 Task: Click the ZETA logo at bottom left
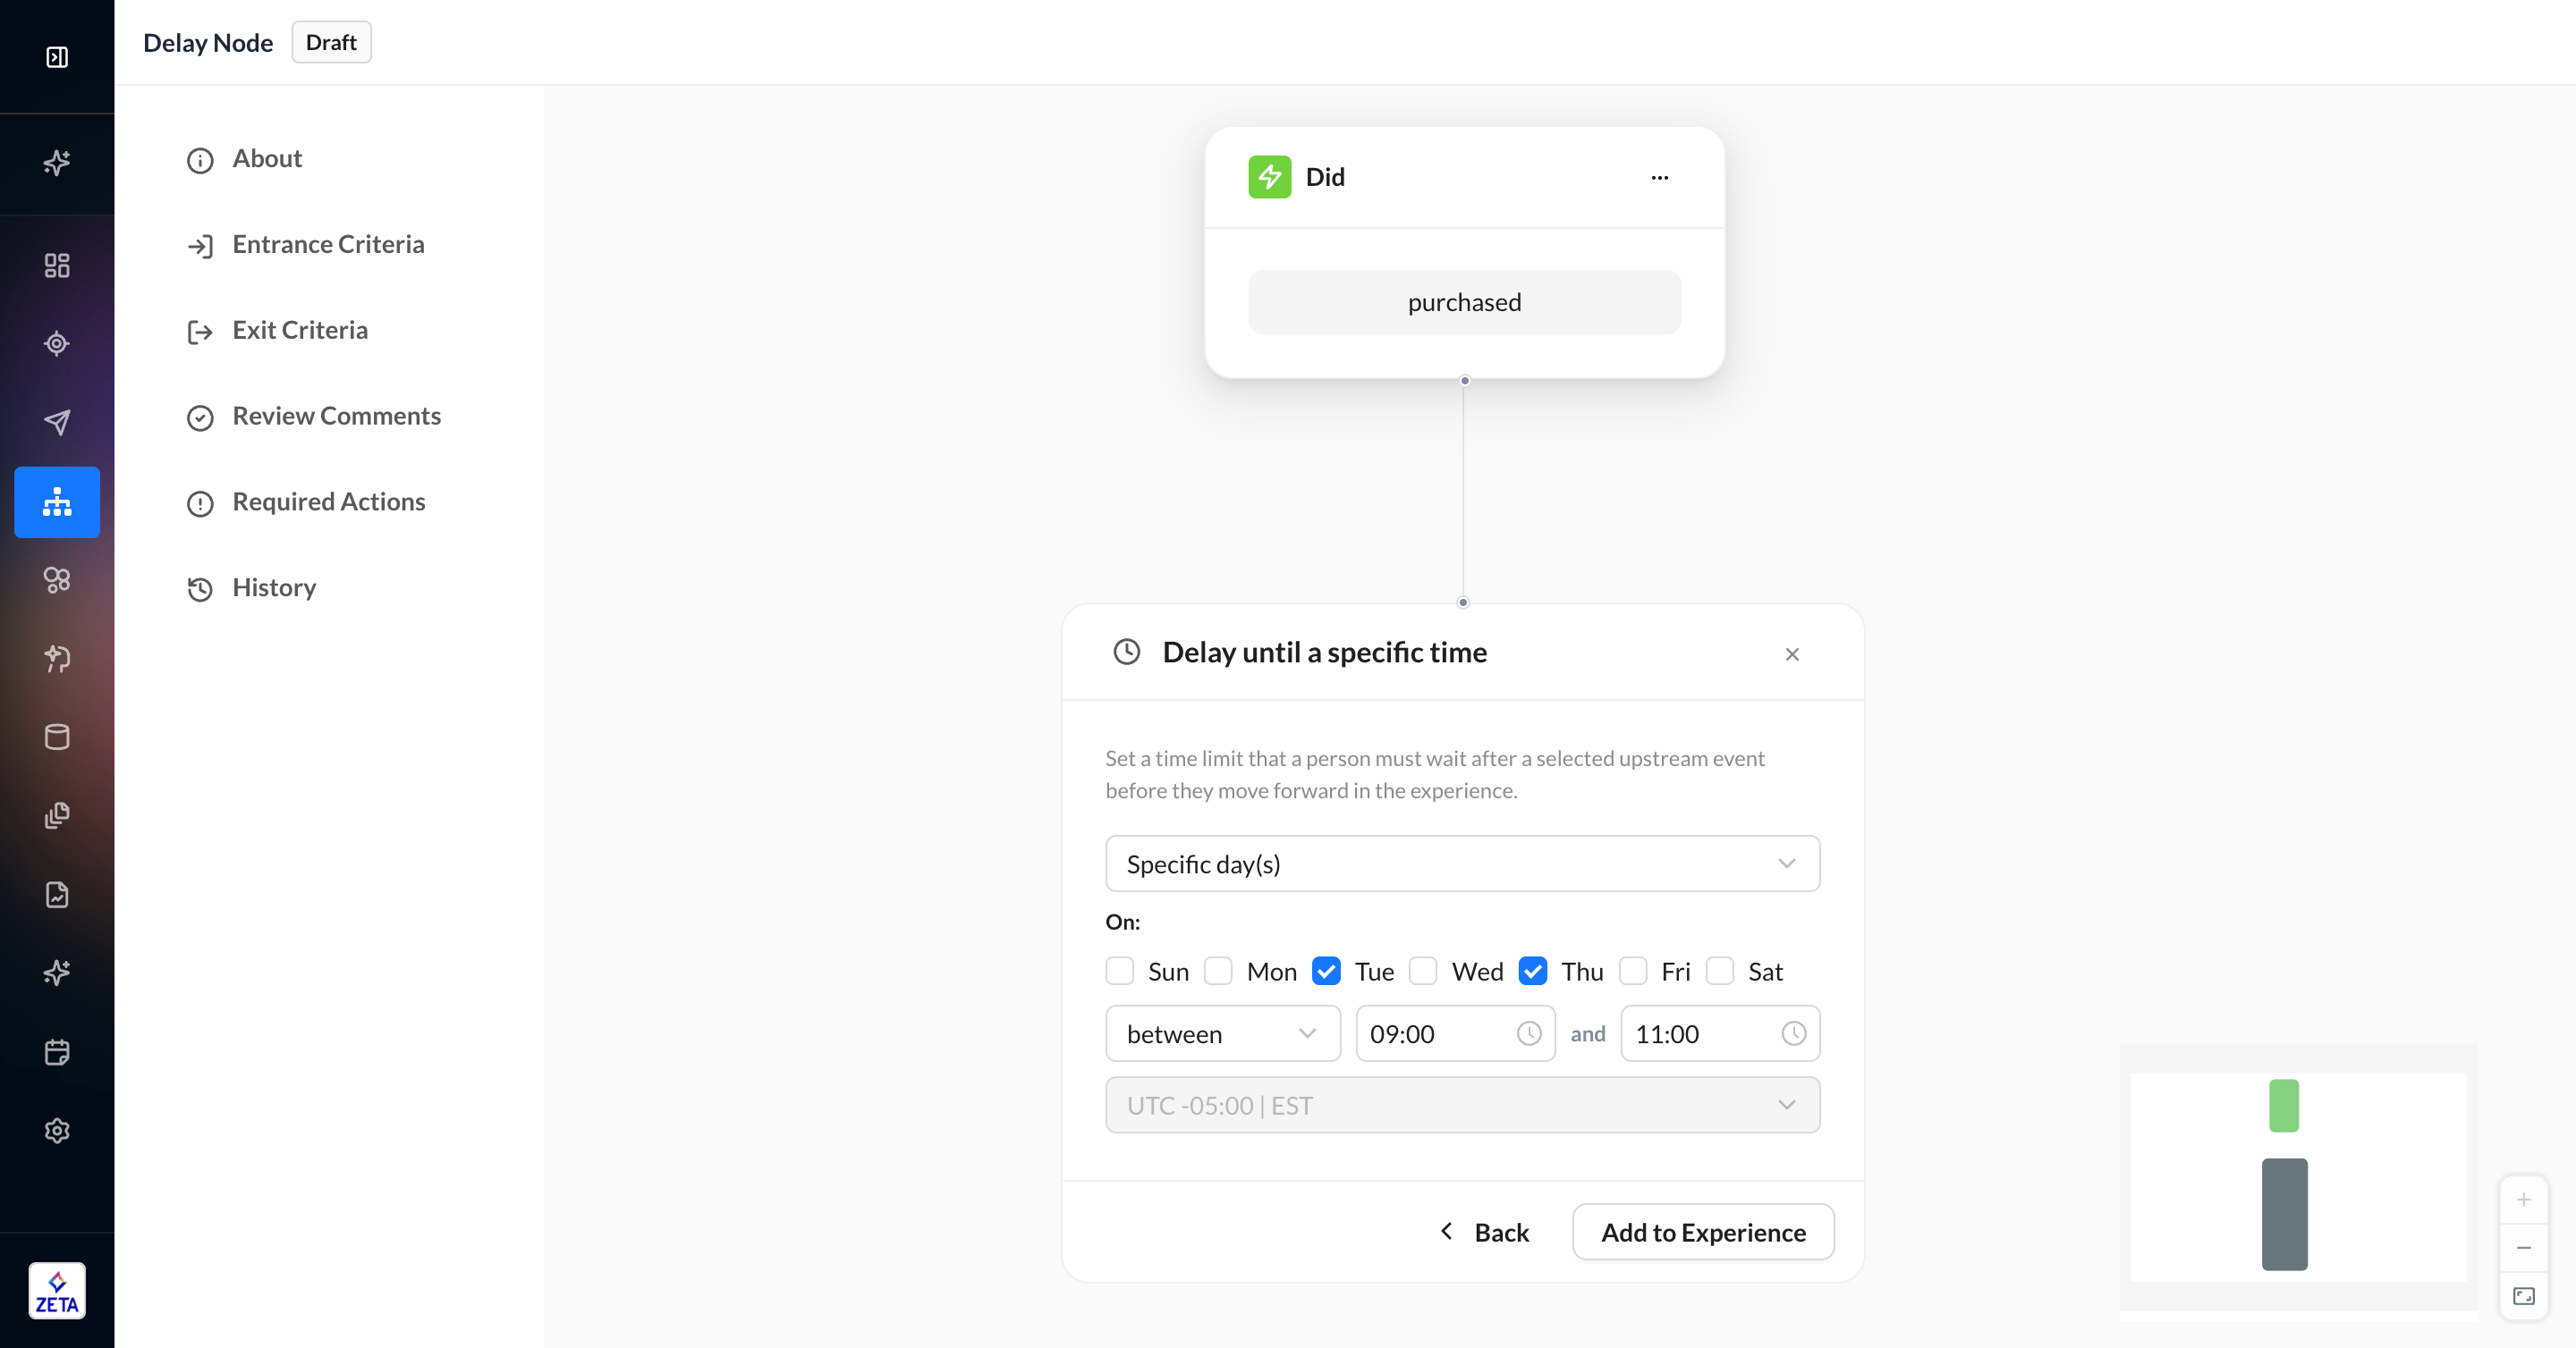tap(57, 1291)
